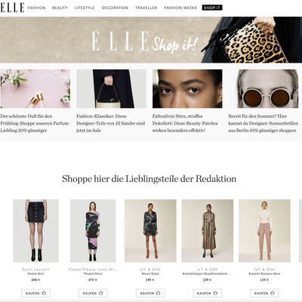Viewport: 302px width, 302px height.
Task: Open the round sunglasses article image
Action: point(263,89)
